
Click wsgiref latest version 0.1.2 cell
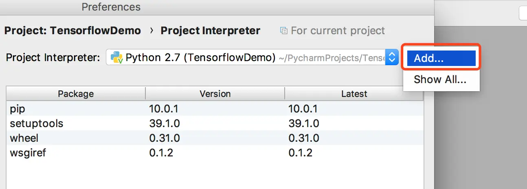pyautogui.click(x=301, y=153)
